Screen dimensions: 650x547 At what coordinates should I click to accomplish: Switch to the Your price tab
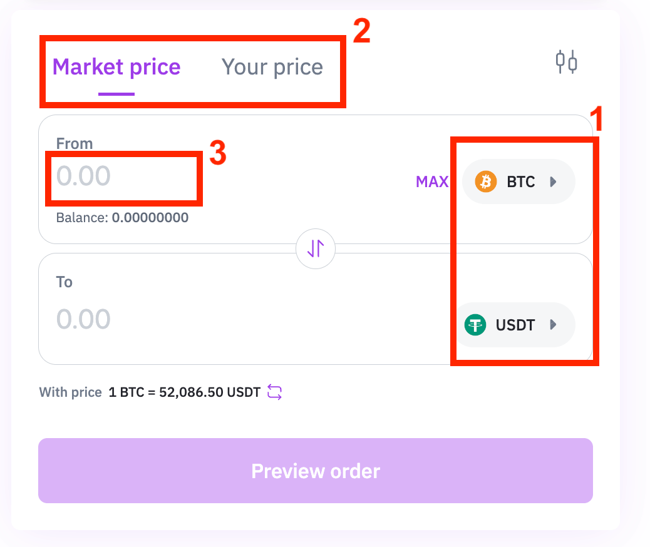[272, 67]
